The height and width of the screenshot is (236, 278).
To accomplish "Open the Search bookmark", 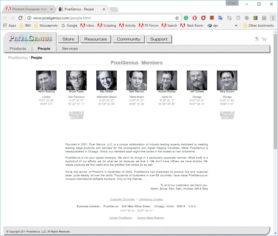I will [x=169, y=26].
